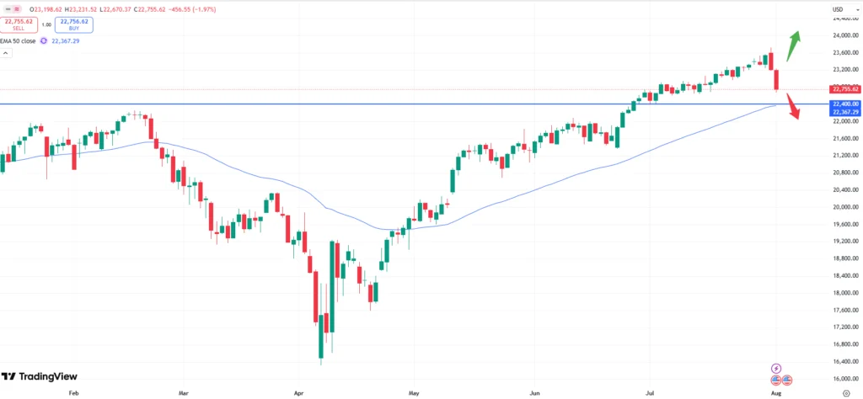Click the order quantity 1.00 field
Screen dimensions: 863x399
coord(46,24)
